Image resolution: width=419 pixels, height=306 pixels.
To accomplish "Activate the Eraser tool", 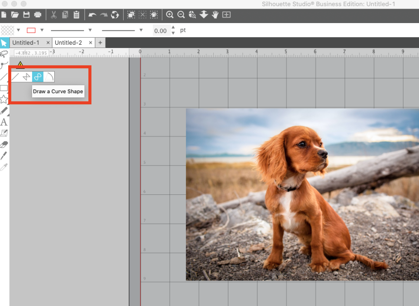I will tap(4, 144).
